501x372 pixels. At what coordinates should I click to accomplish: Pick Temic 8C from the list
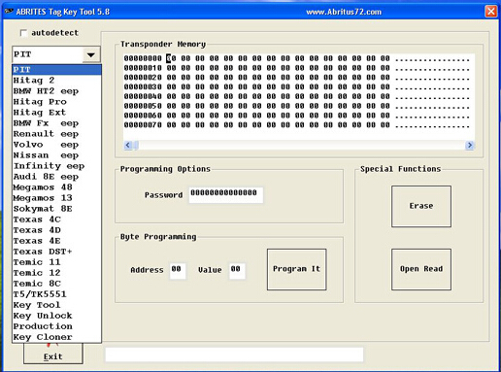click(x=56, y=284)
